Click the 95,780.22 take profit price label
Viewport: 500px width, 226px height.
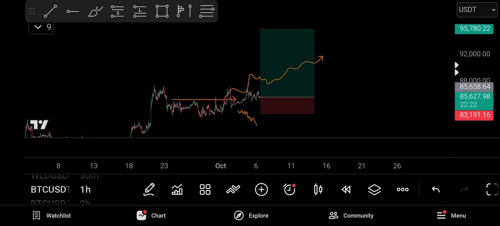[x=475, y=28]
